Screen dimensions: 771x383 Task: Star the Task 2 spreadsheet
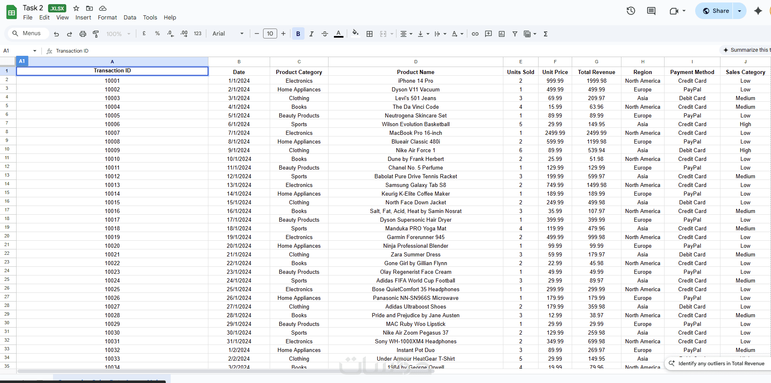coord(76,8)
